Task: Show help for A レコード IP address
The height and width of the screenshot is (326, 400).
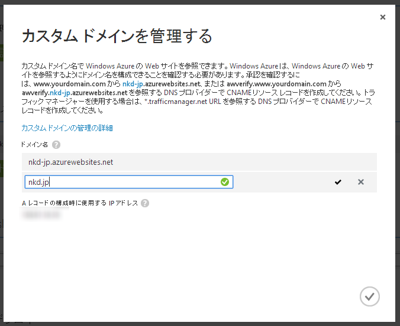Action: [x=145, y=203]
